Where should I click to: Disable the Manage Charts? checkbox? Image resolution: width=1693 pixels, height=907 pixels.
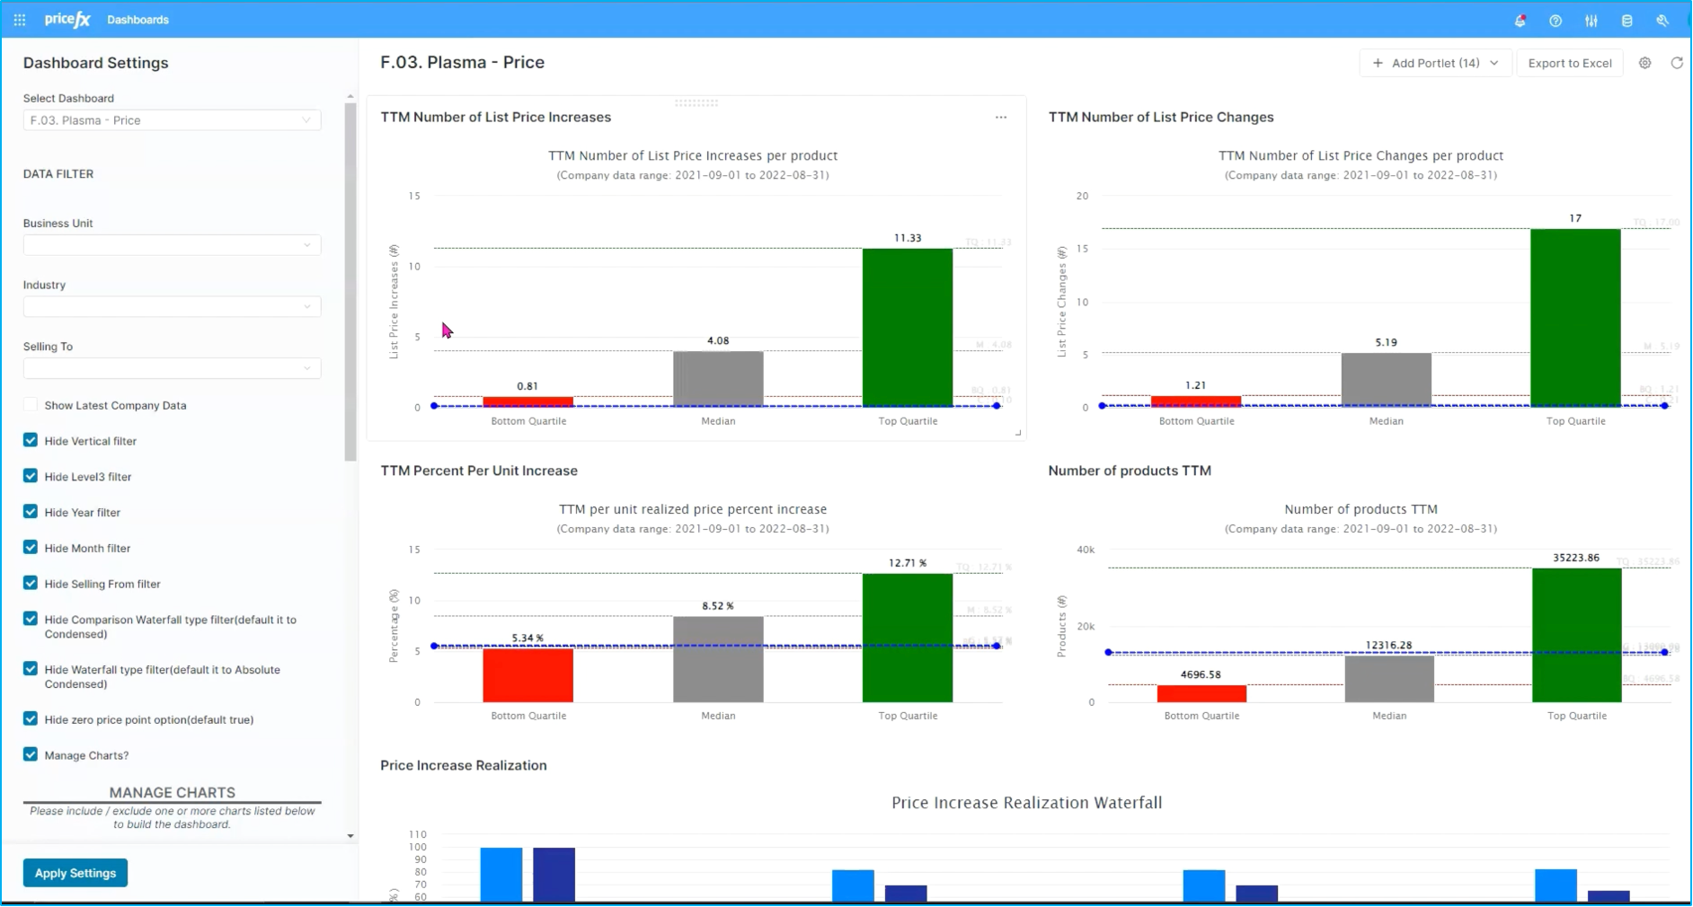point(31,754)
